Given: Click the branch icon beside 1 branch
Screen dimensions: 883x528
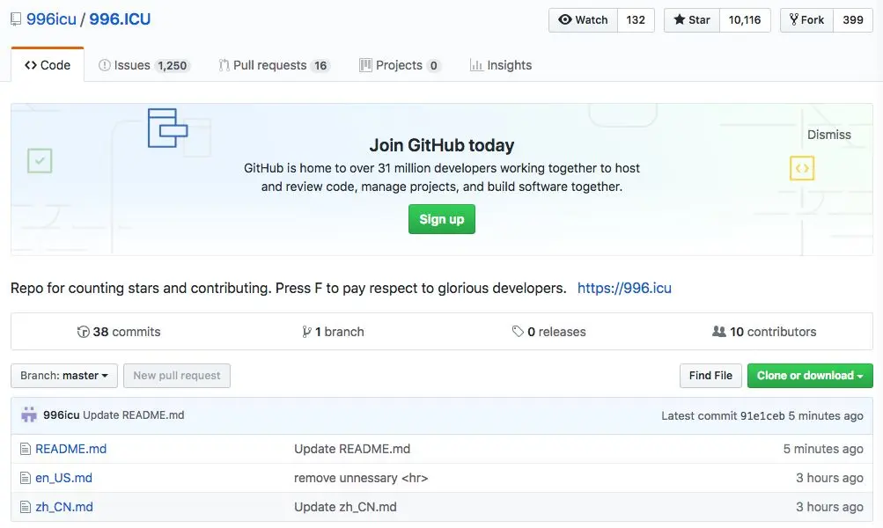Looking at the screenshot, I should (x=306, y=332).
